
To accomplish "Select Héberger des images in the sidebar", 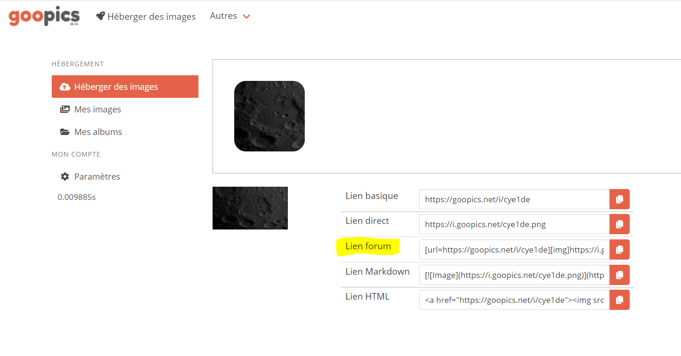I will point(125,87).
